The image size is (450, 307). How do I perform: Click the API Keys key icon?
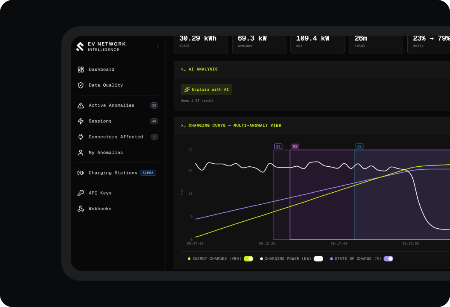pyautogui.click(x=81, y=193)
